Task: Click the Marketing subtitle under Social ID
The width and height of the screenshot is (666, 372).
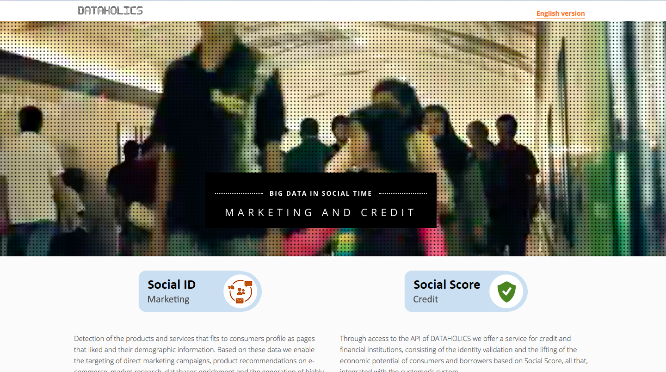Action: pyautogui.click(x=168, y=299)
